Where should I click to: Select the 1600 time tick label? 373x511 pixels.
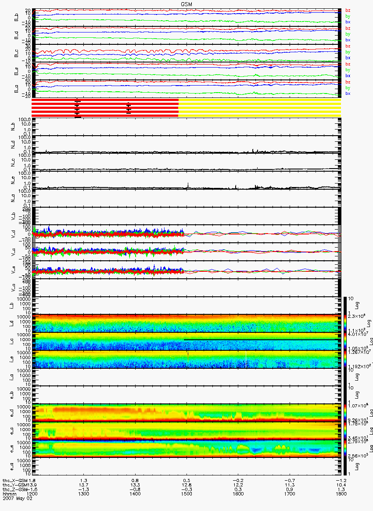[238, 494]
